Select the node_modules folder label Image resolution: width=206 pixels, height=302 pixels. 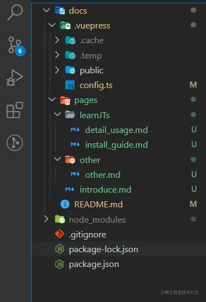point(97,220)
